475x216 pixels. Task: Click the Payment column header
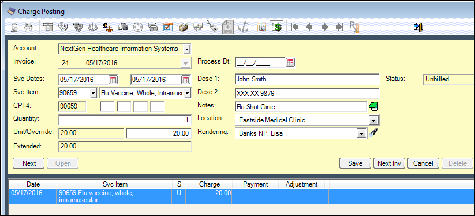(x=255, y=184)
